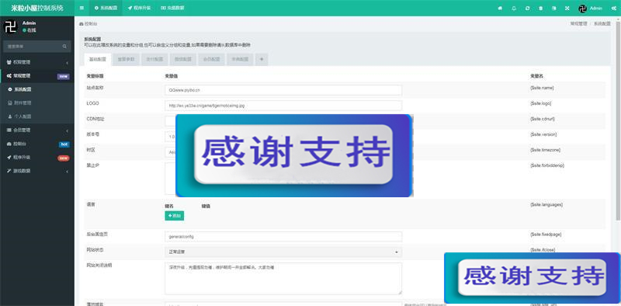
Task: Click the 常规管理 breadcrumb link
Action: (578, 24)
